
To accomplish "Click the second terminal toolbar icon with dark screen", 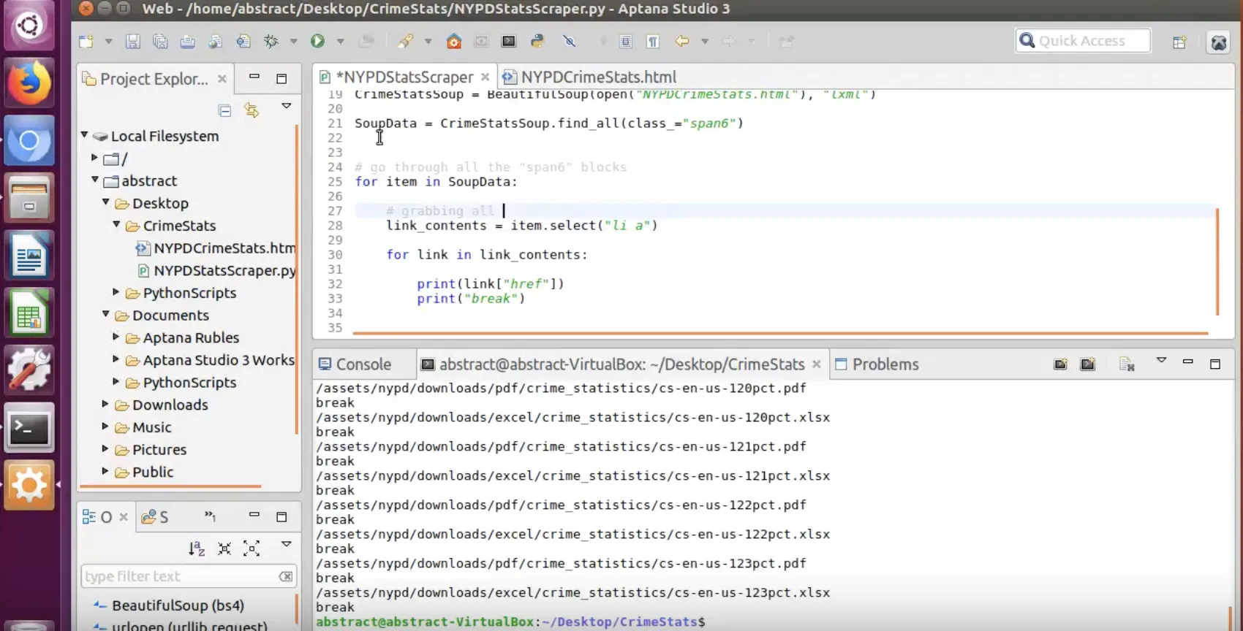I will (x=1088, y=364).
